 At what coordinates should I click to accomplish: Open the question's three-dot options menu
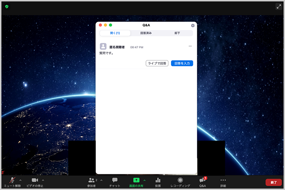point(190,46)
